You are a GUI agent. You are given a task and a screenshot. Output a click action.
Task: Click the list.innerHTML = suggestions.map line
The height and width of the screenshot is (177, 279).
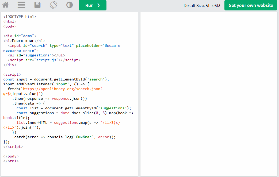point(68,122)
